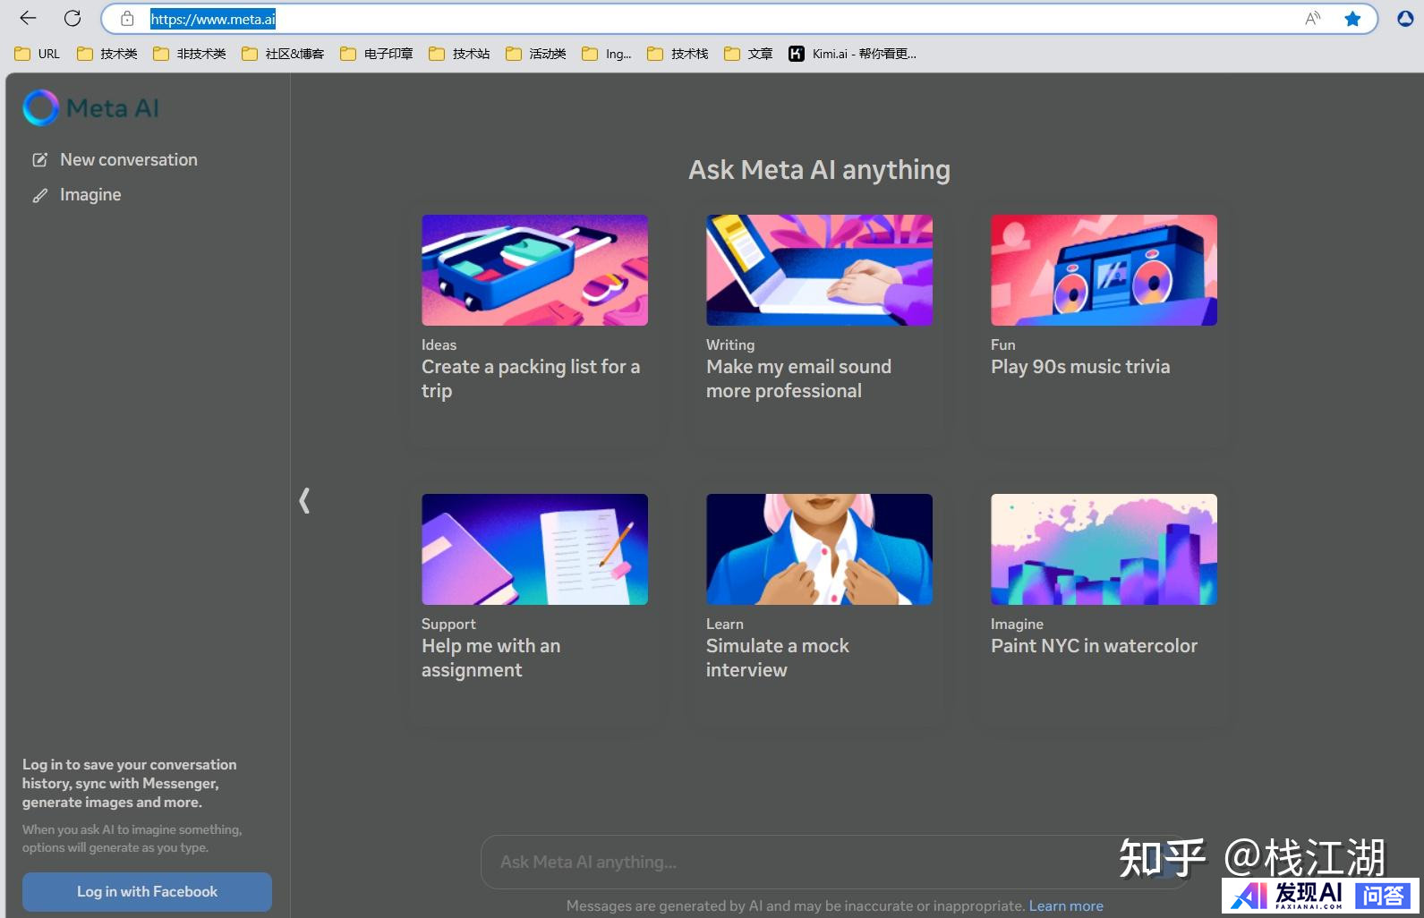1424x918 pixels.
Task: Click the Meta AI logo icon
Action: click(40, 108)
